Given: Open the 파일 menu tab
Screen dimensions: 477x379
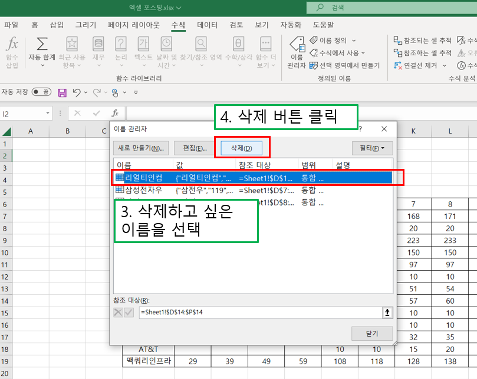Looking at the screenshot, I should click(11, 25).
